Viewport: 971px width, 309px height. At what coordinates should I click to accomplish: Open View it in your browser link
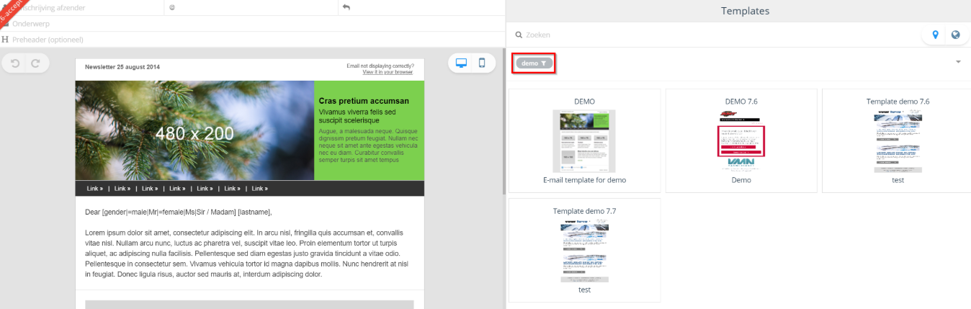click(388, 72)
